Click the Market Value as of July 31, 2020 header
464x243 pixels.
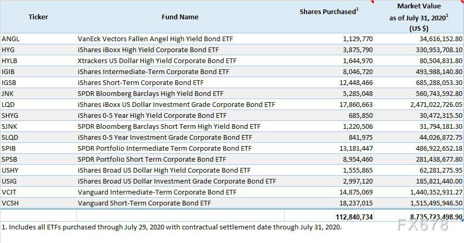[419, 17]
